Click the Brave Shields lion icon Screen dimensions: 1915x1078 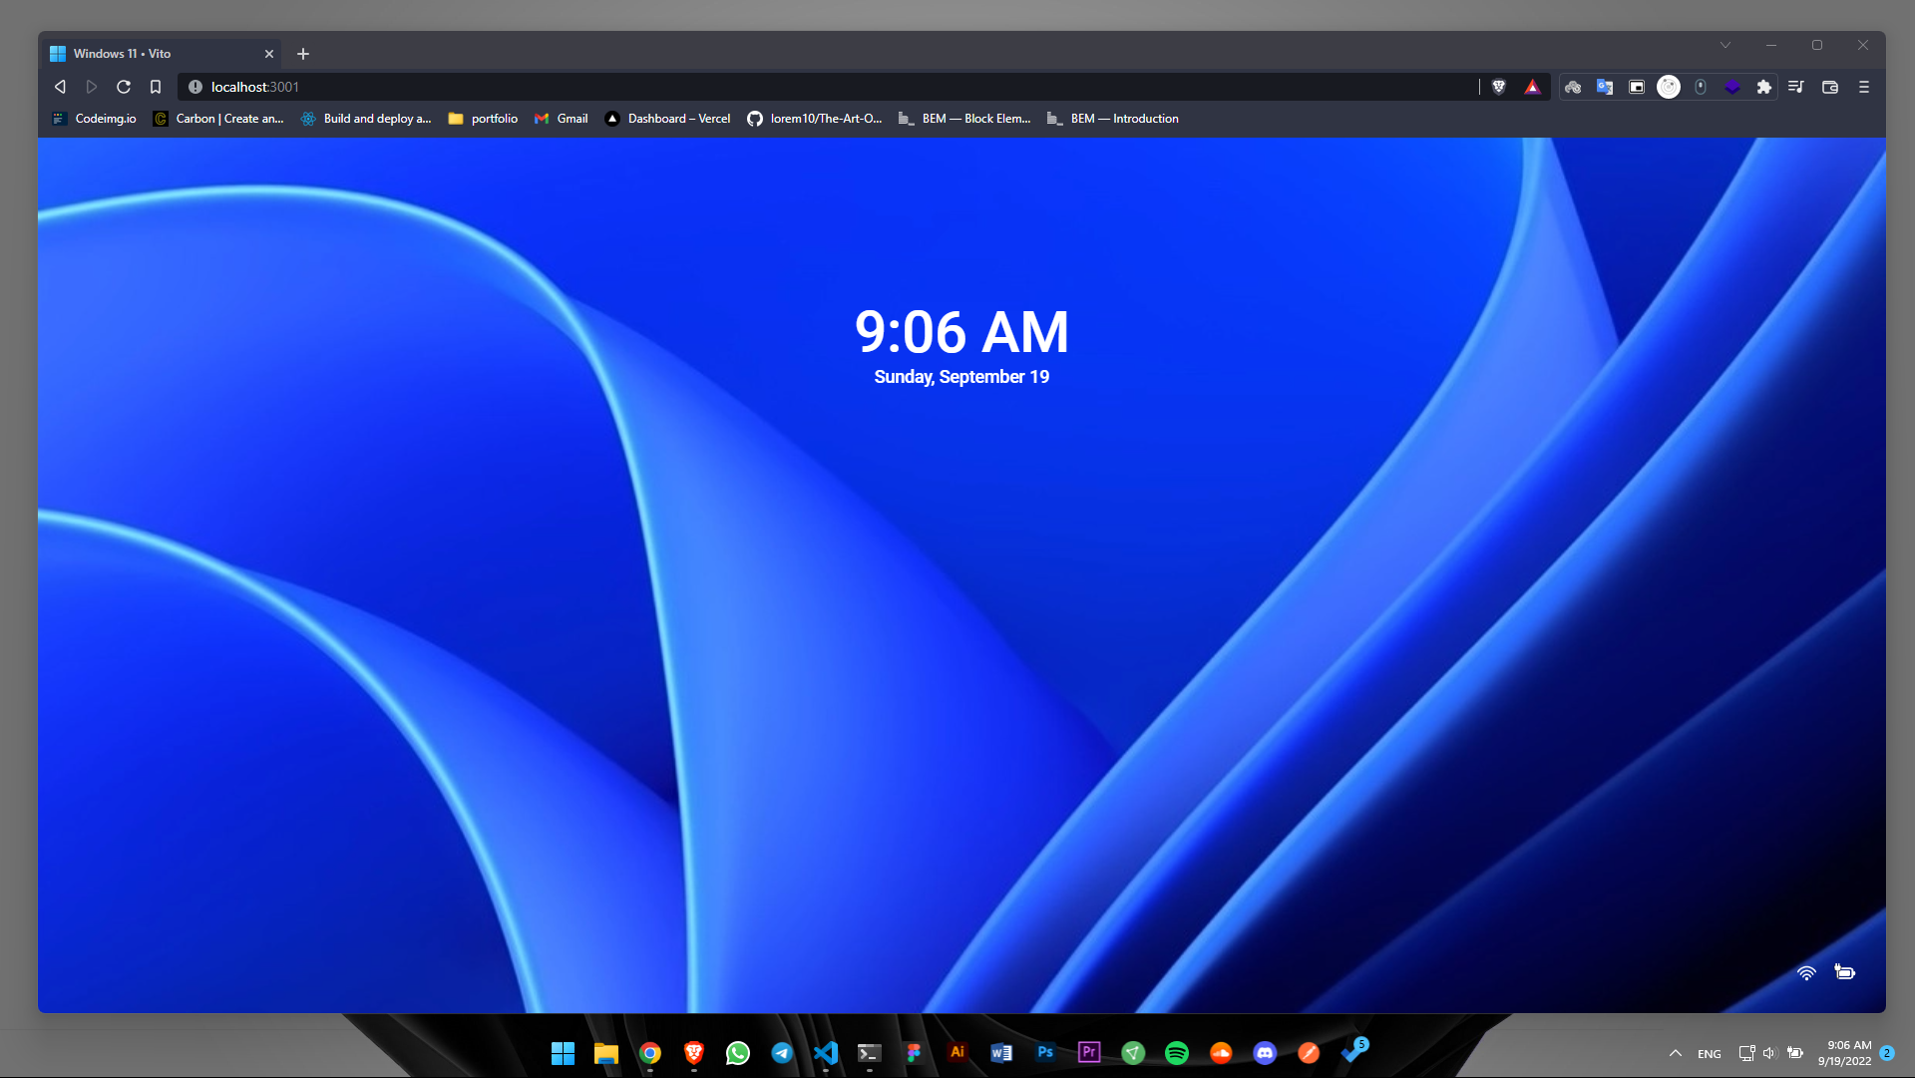[1498, 87]
